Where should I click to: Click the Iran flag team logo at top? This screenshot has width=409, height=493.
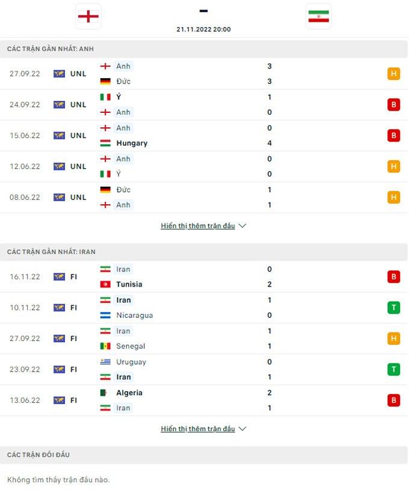click(x=318, y=16)
